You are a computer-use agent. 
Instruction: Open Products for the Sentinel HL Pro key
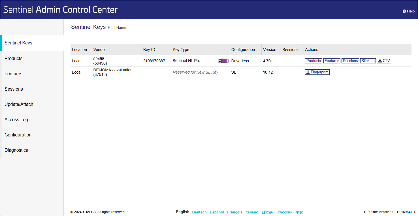313,61
